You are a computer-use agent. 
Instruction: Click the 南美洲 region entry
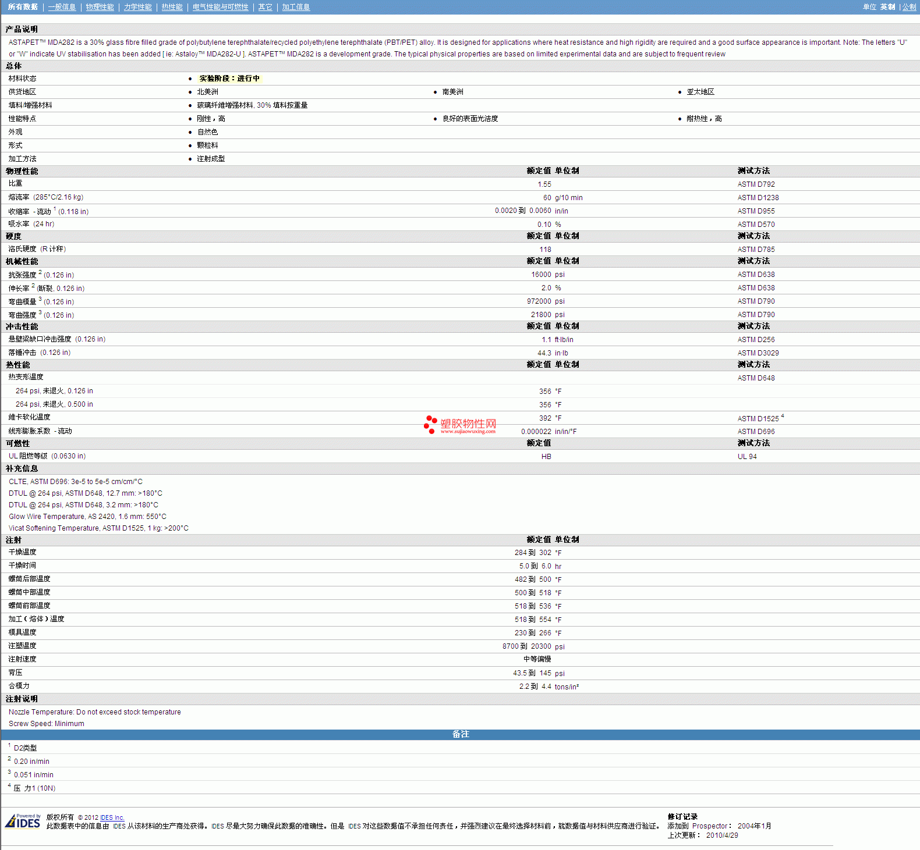click(452, 92)
